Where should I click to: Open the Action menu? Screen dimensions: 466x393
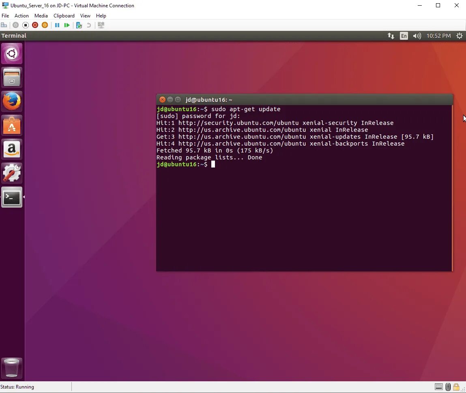pos(21,16)
